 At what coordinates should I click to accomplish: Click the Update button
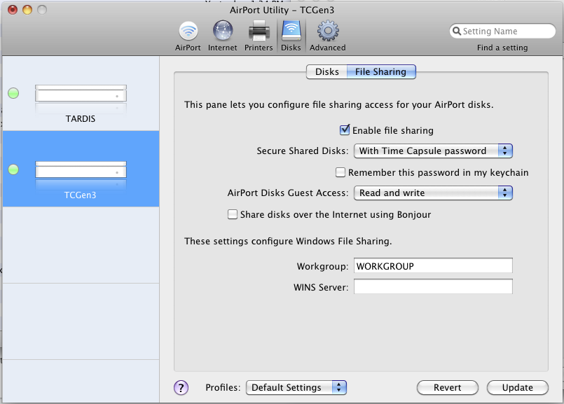[518, 387]
